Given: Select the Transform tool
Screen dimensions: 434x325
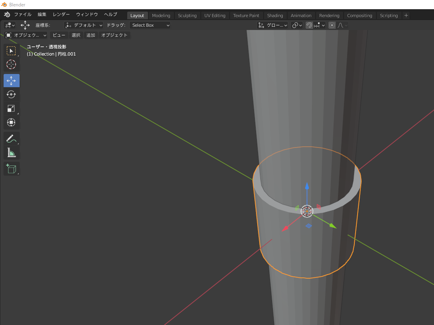Looking at the screenshot, I should [x=11, y=122].
